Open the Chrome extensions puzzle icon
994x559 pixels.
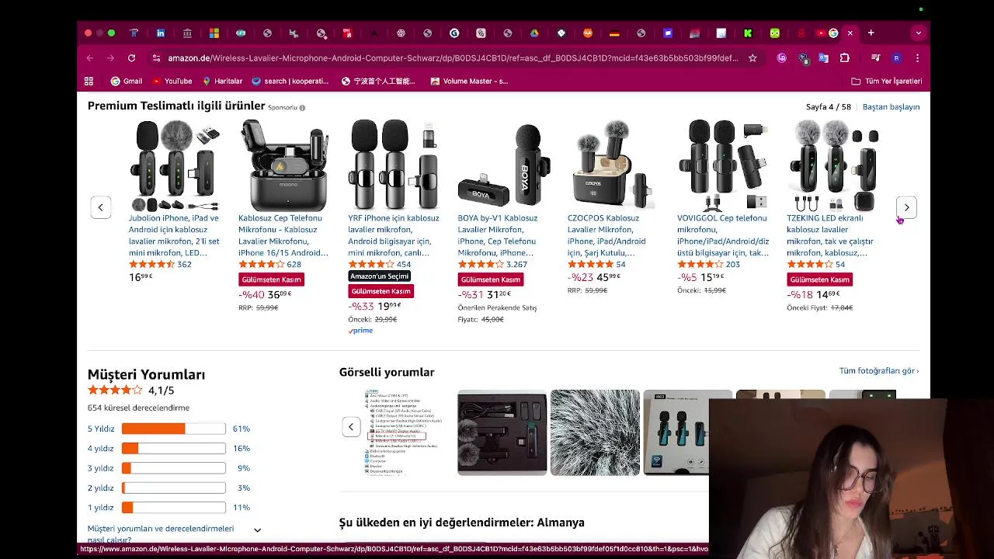(x=844, y=58)
